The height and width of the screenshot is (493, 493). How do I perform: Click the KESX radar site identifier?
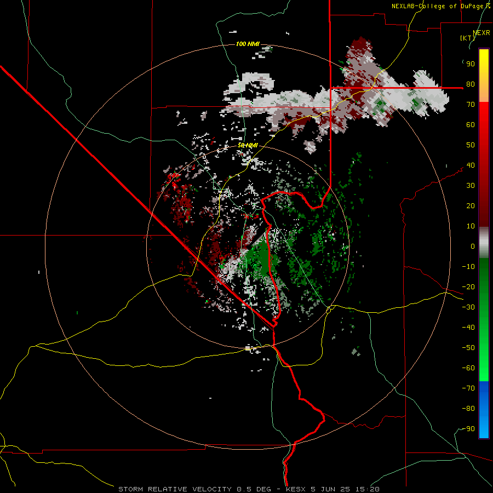tap(296, 489)
